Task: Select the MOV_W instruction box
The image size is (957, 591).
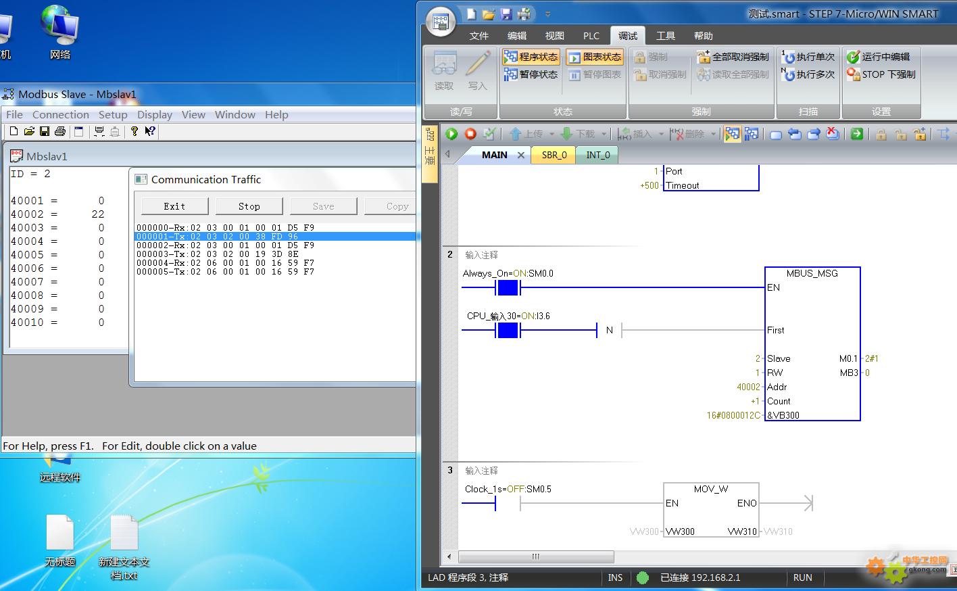Action: tap(711, 510)
